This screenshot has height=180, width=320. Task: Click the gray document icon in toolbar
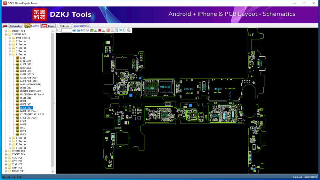[x=112, y=30]
